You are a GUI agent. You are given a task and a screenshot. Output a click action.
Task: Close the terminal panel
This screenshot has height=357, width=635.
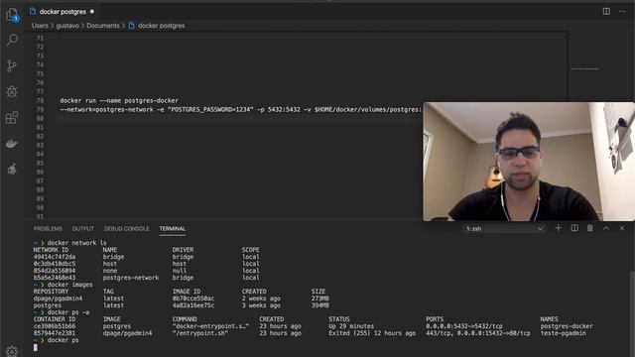(622, 228)
